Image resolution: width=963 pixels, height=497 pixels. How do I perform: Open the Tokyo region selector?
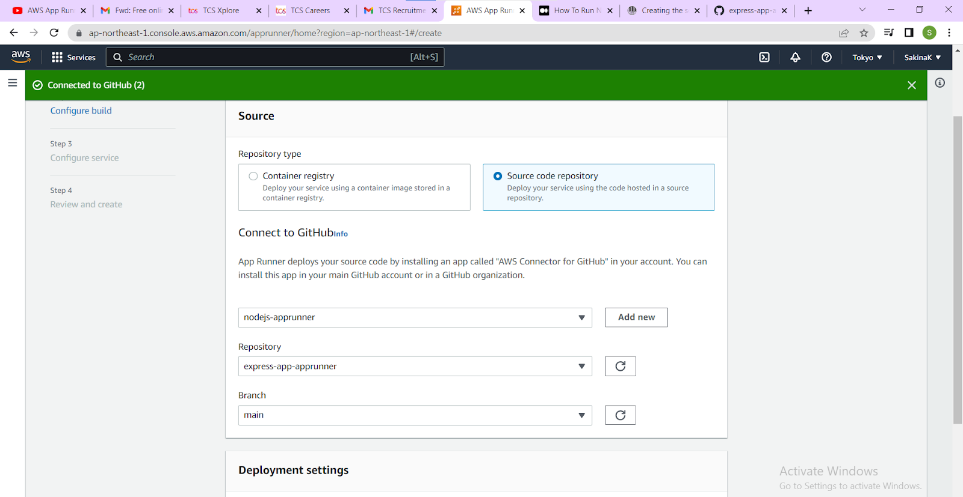867,57
